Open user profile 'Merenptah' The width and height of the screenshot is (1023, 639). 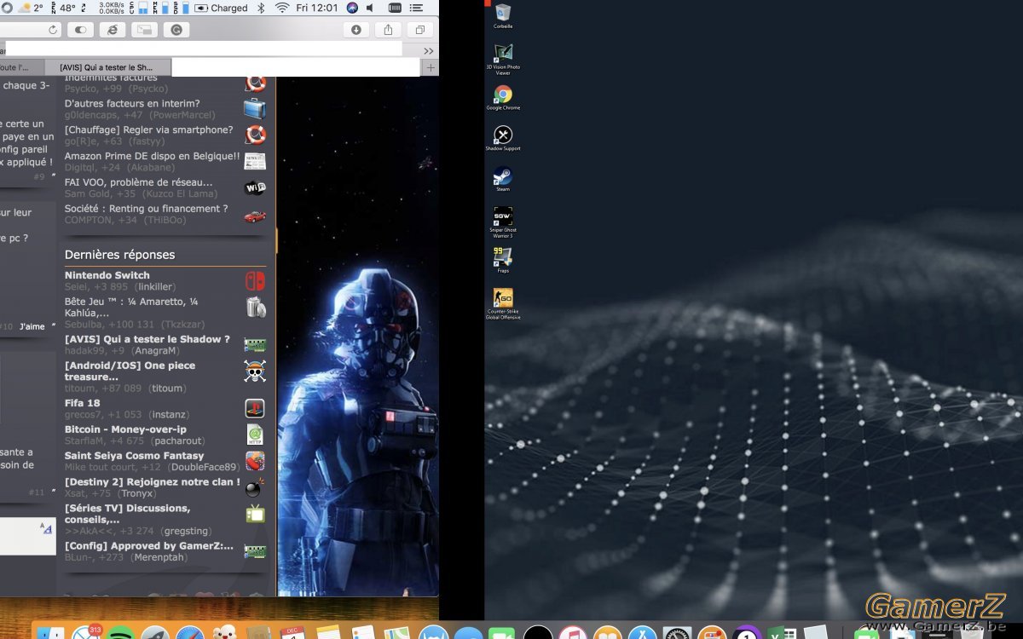click(159, 558)
